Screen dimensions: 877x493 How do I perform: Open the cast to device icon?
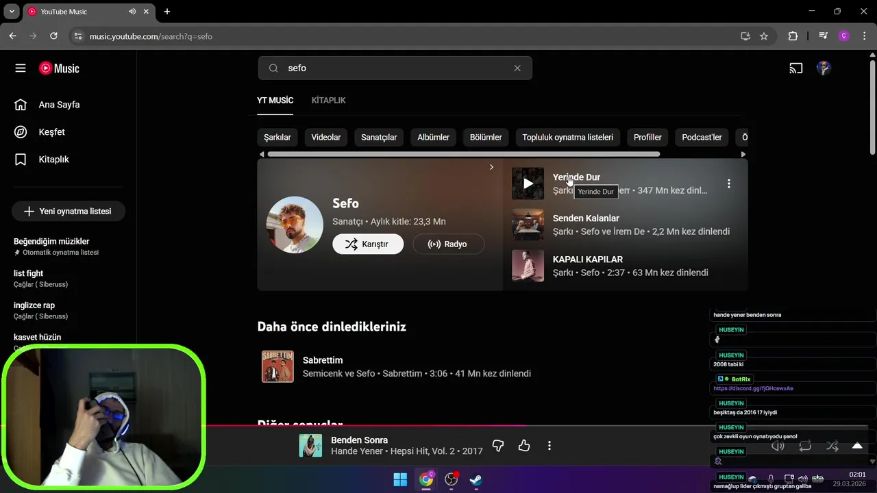(796, 68)
